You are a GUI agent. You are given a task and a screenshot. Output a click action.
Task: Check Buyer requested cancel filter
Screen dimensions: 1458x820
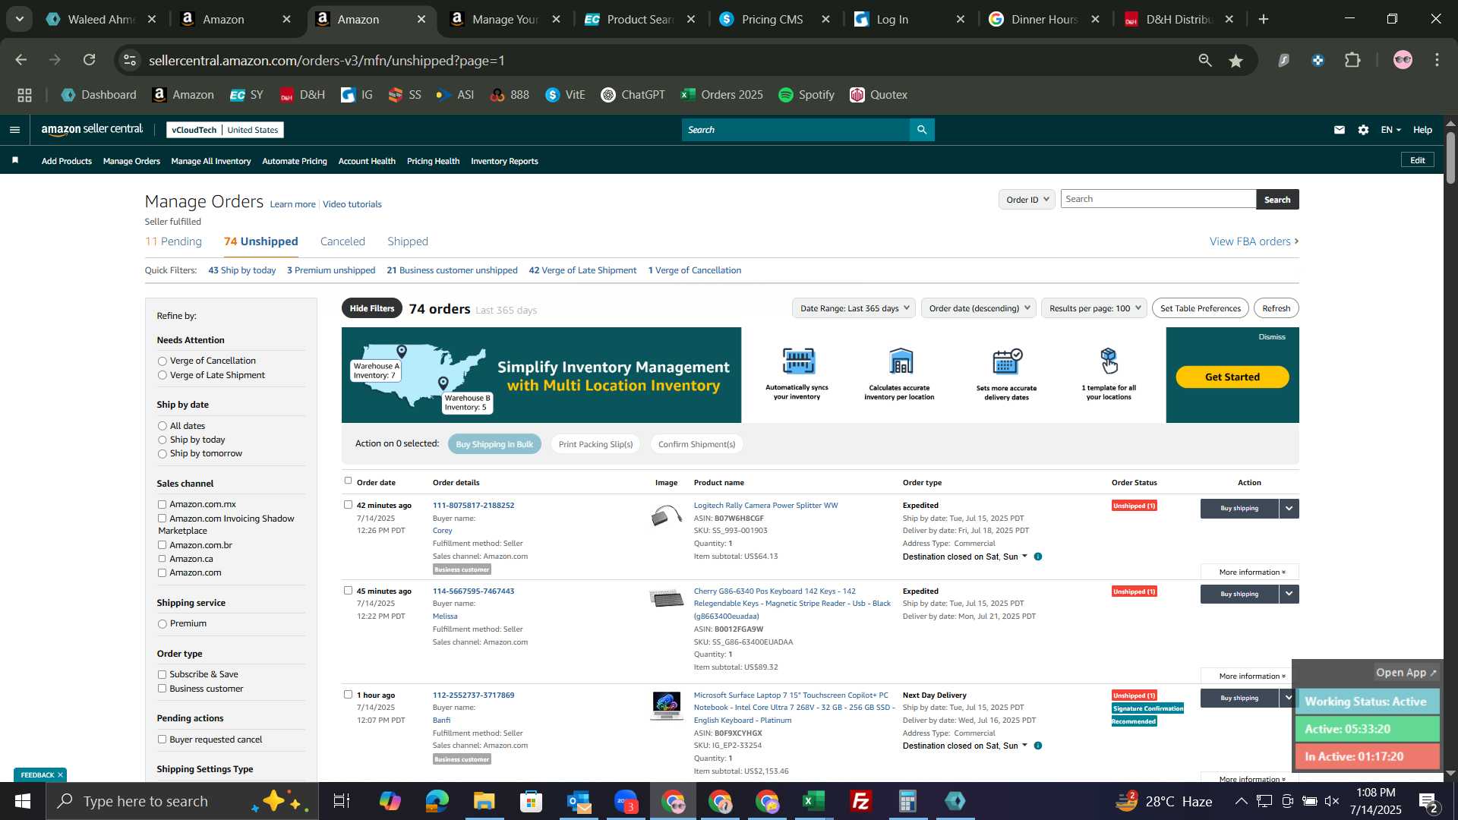(x=162, y=740)
